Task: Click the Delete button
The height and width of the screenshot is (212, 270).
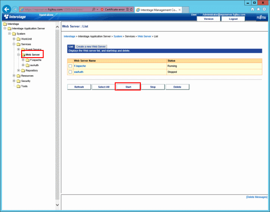Action: click(177, 87)
